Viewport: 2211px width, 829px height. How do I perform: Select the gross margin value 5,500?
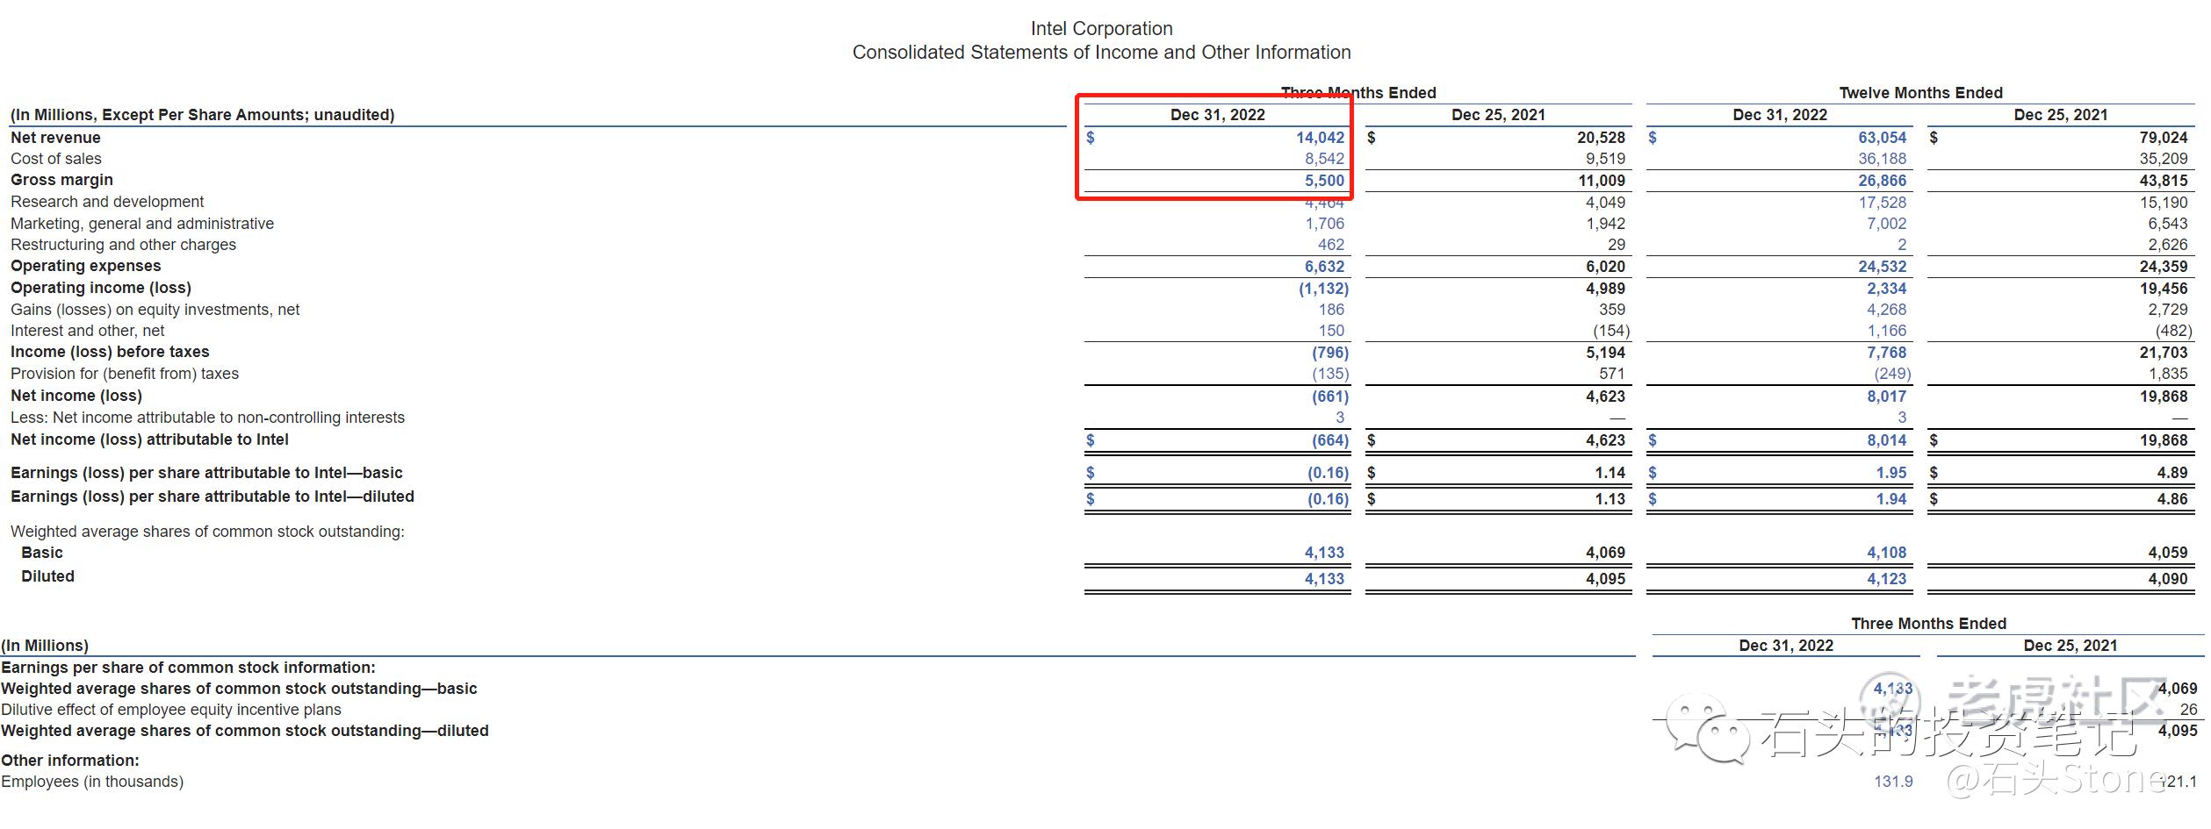(x=1324, y=181)
